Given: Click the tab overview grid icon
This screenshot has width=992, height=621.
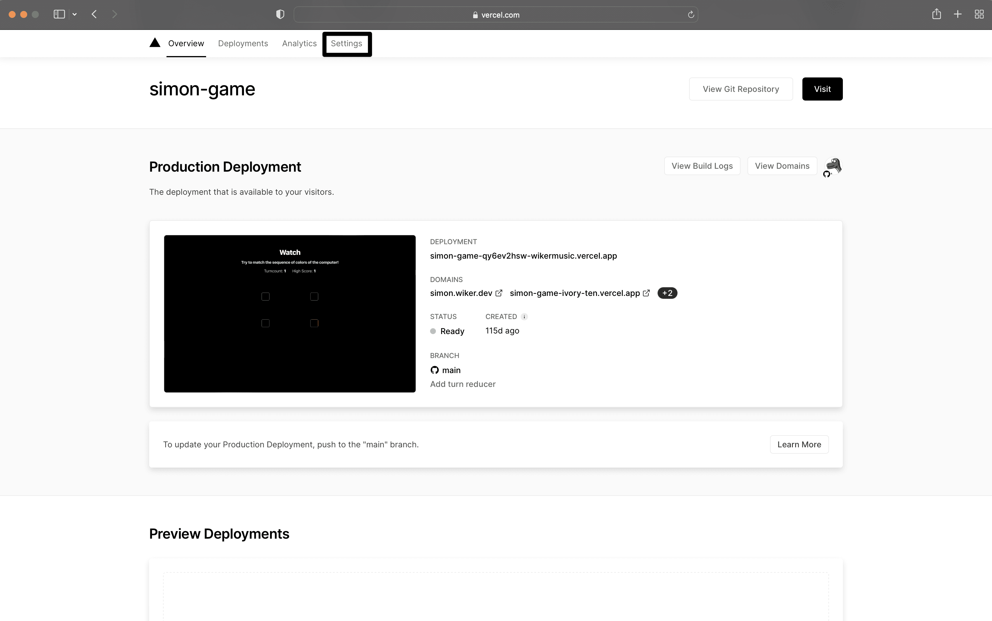Looking at the screenshot, I should pyautogui.click(x=980, y=14).
